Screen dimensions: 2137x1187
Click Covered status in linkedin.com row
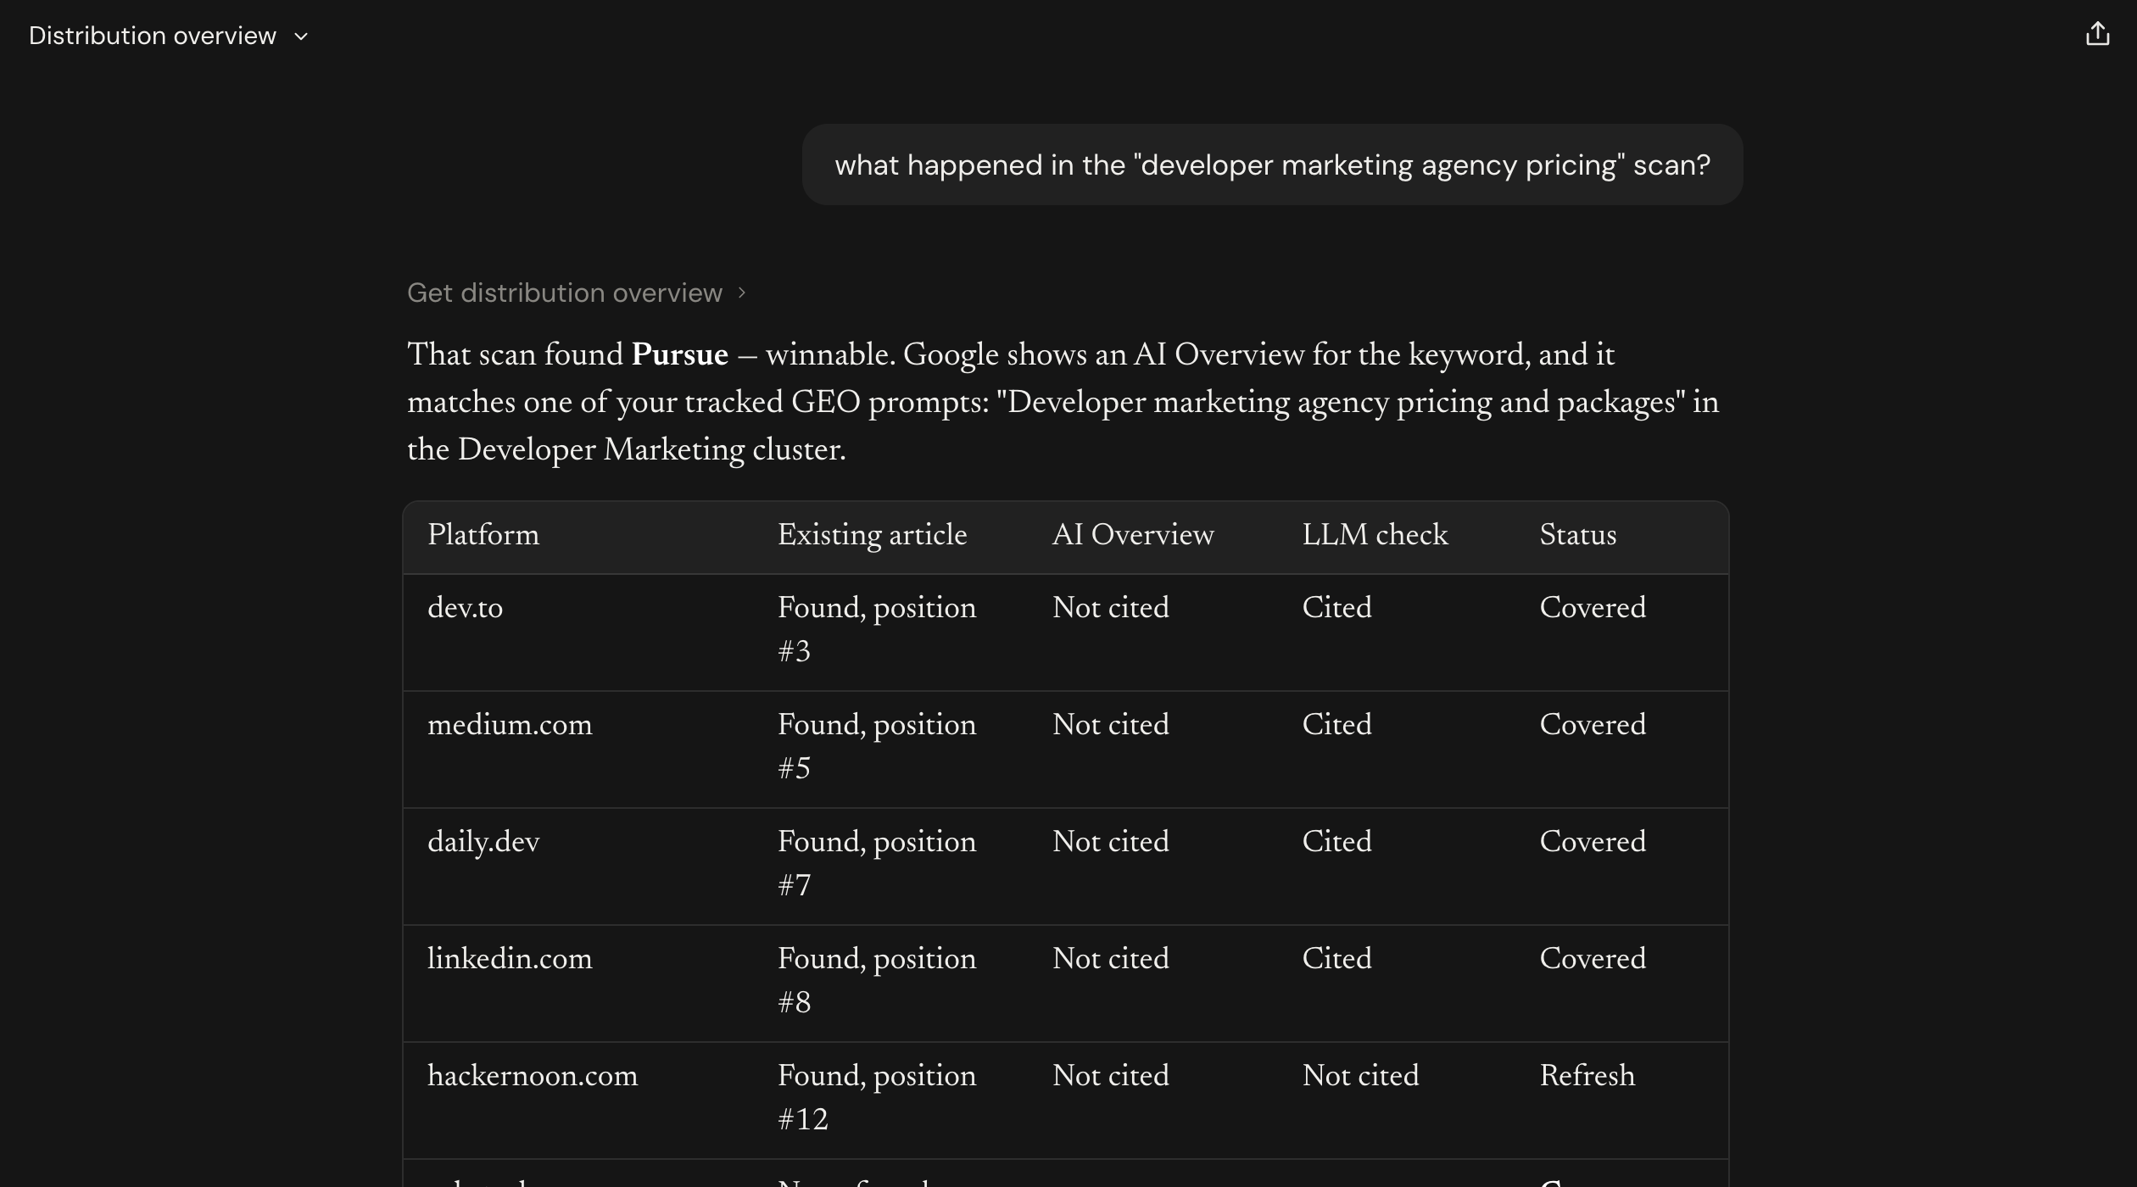pos(1593,959)
